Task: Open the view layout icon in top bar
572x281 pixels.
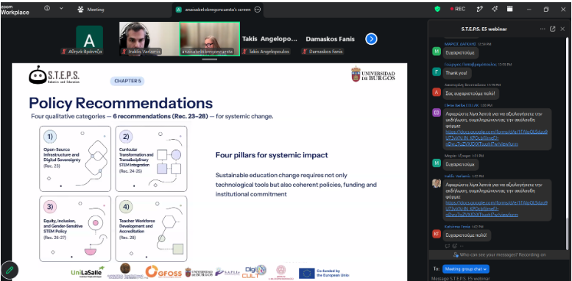Action: click(x=510, y=9)
